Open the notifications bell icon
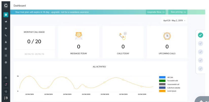 click(x=6, y=84)
